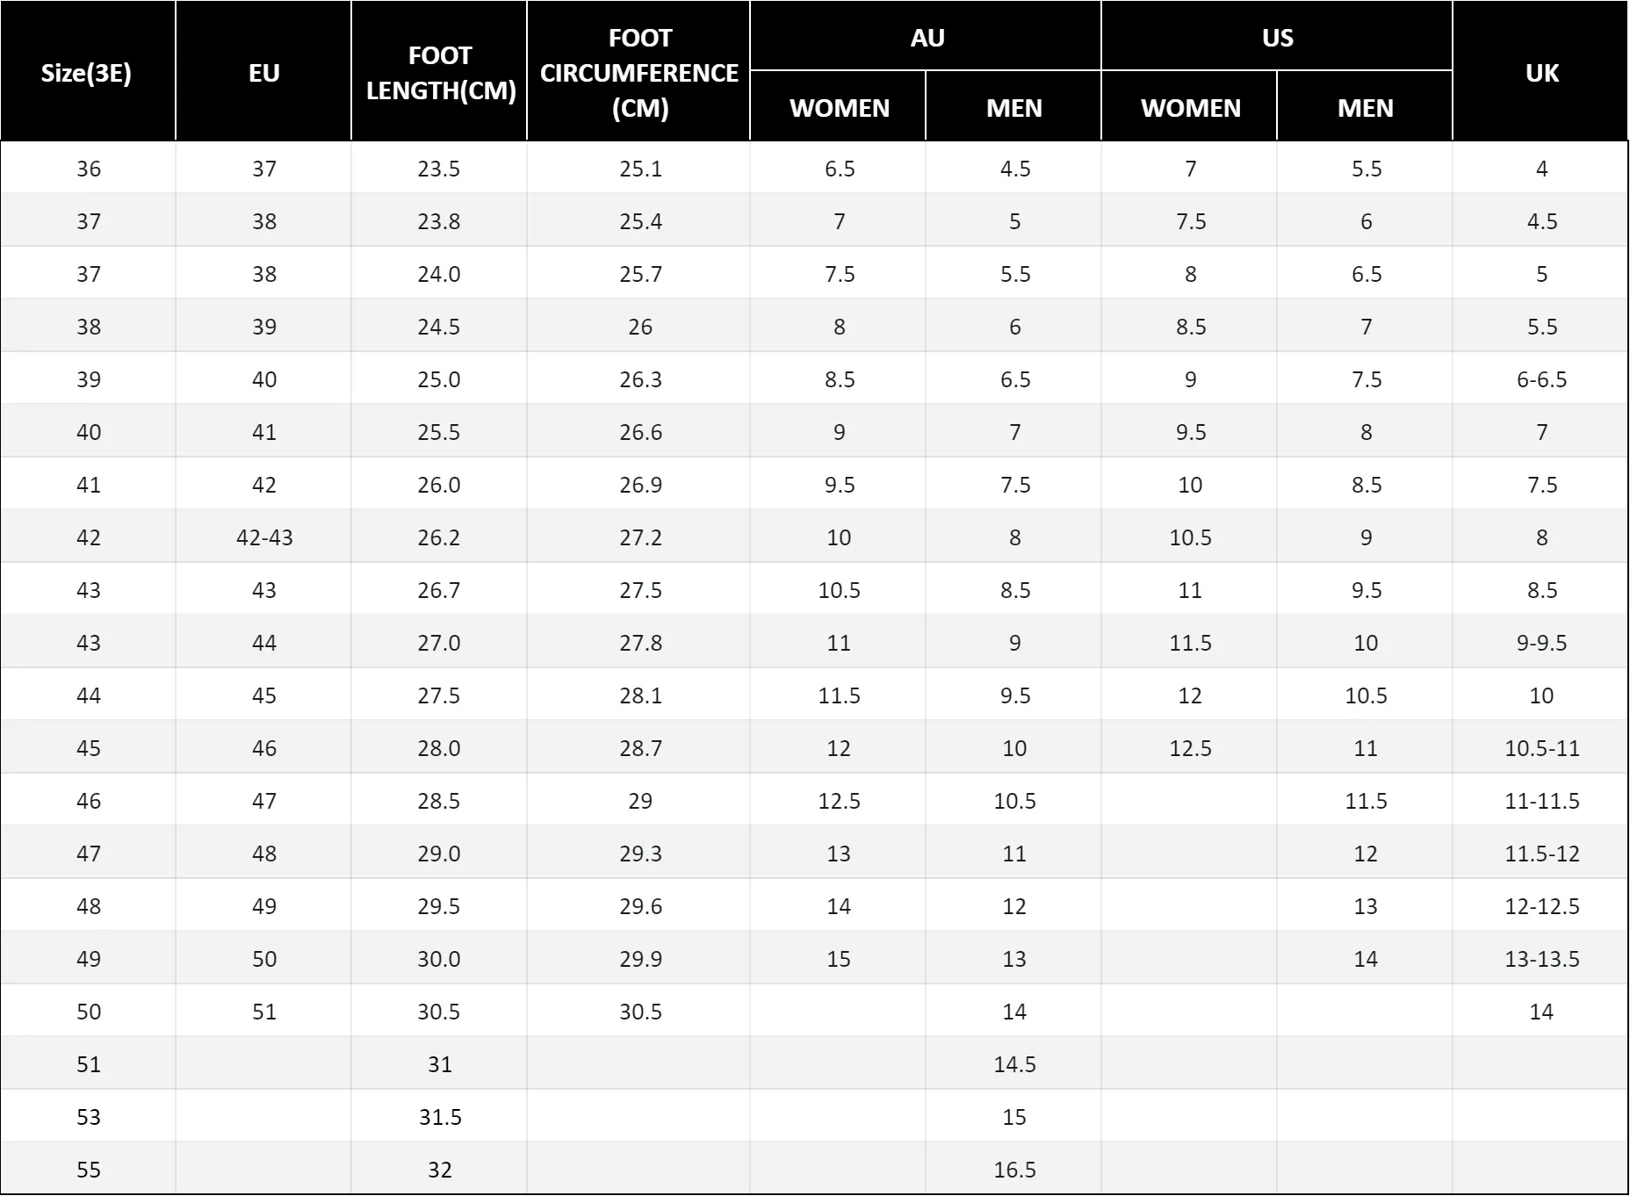Click the UK cell reading 9-9.5
This screenshot has height=1196, width=1630.
1541,643
